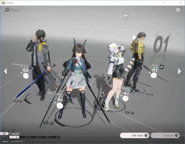Click the Alesh name label
The width and height of the screenshot is (185, 144).
155,65
